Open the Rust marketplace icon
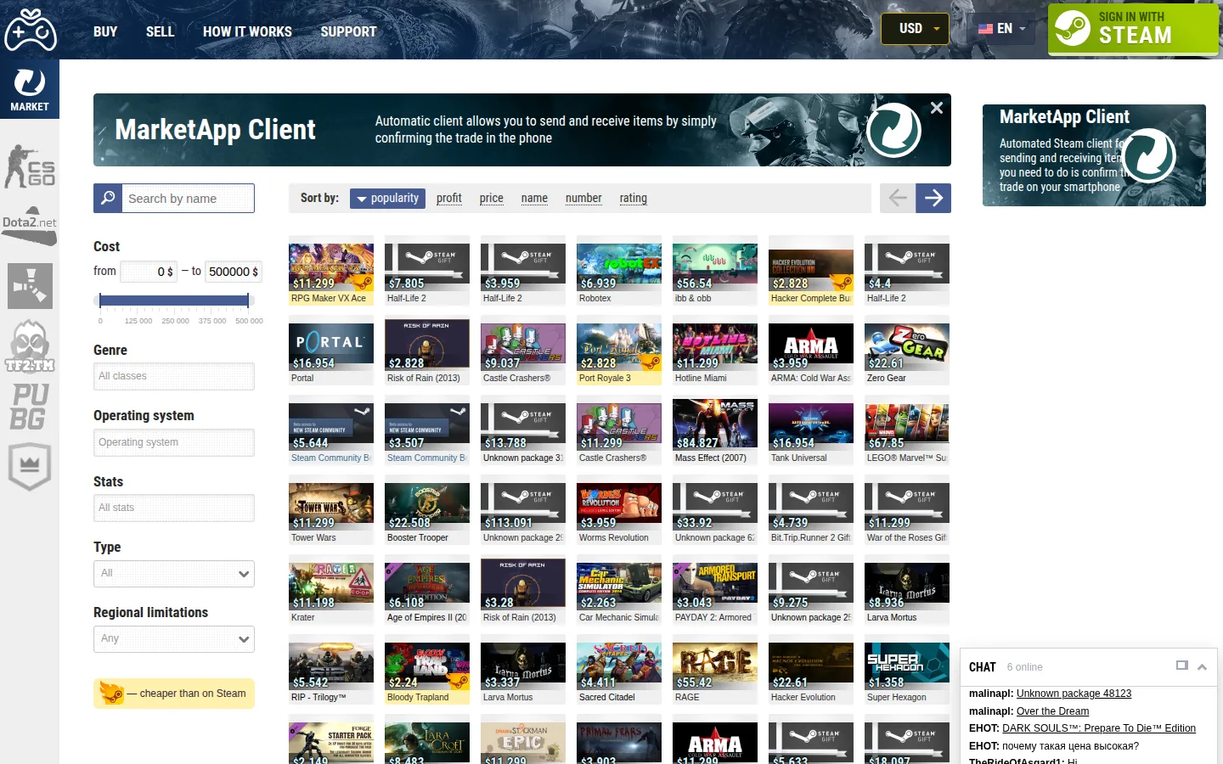Image resolution: width=1223 pixels, height=764 pixels. 30,285
